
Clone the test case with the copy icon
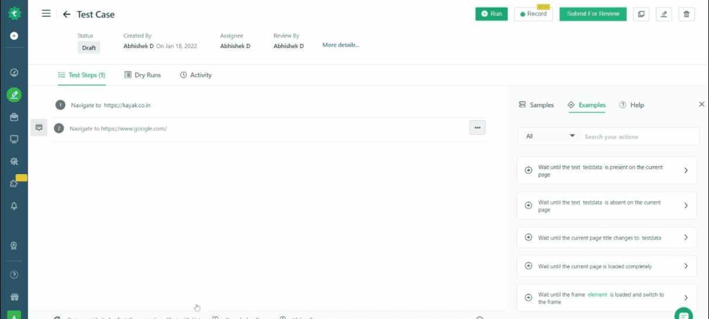pos(641,14)
